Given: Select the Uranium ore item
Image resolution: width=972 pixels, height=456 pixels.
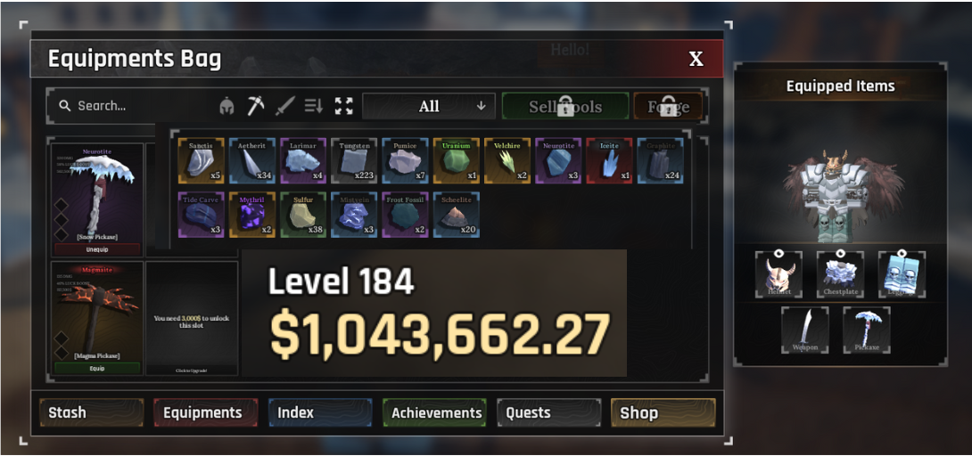Looking at the screenshot, I should pyautogui.click(x=457, y=161).
